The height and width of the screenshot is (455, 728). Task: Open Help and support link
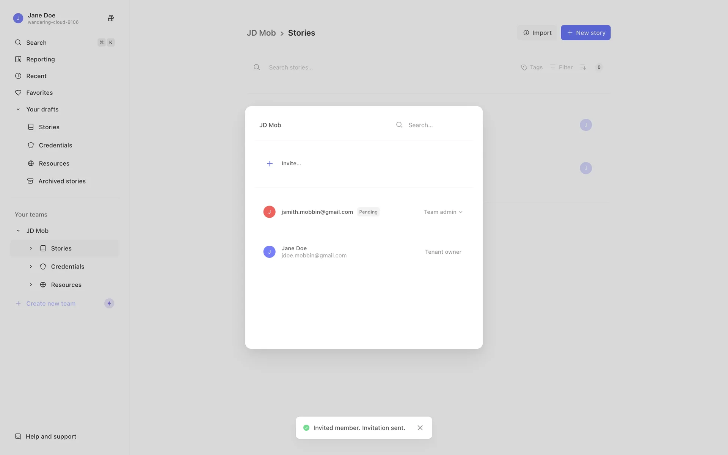point(50,436)
